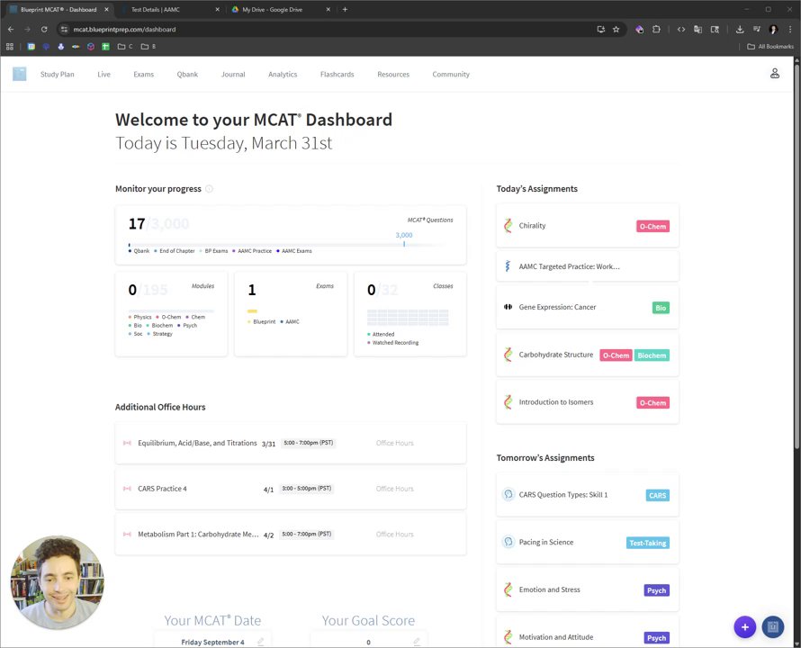Click the office hours icon for CARS Practice 4
The height and width of the screenshot is (648, 801).
pos(127,489)
